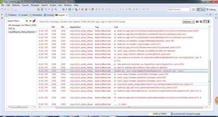Open the Help menu
The image size is (218, 117).
[76, 5]
